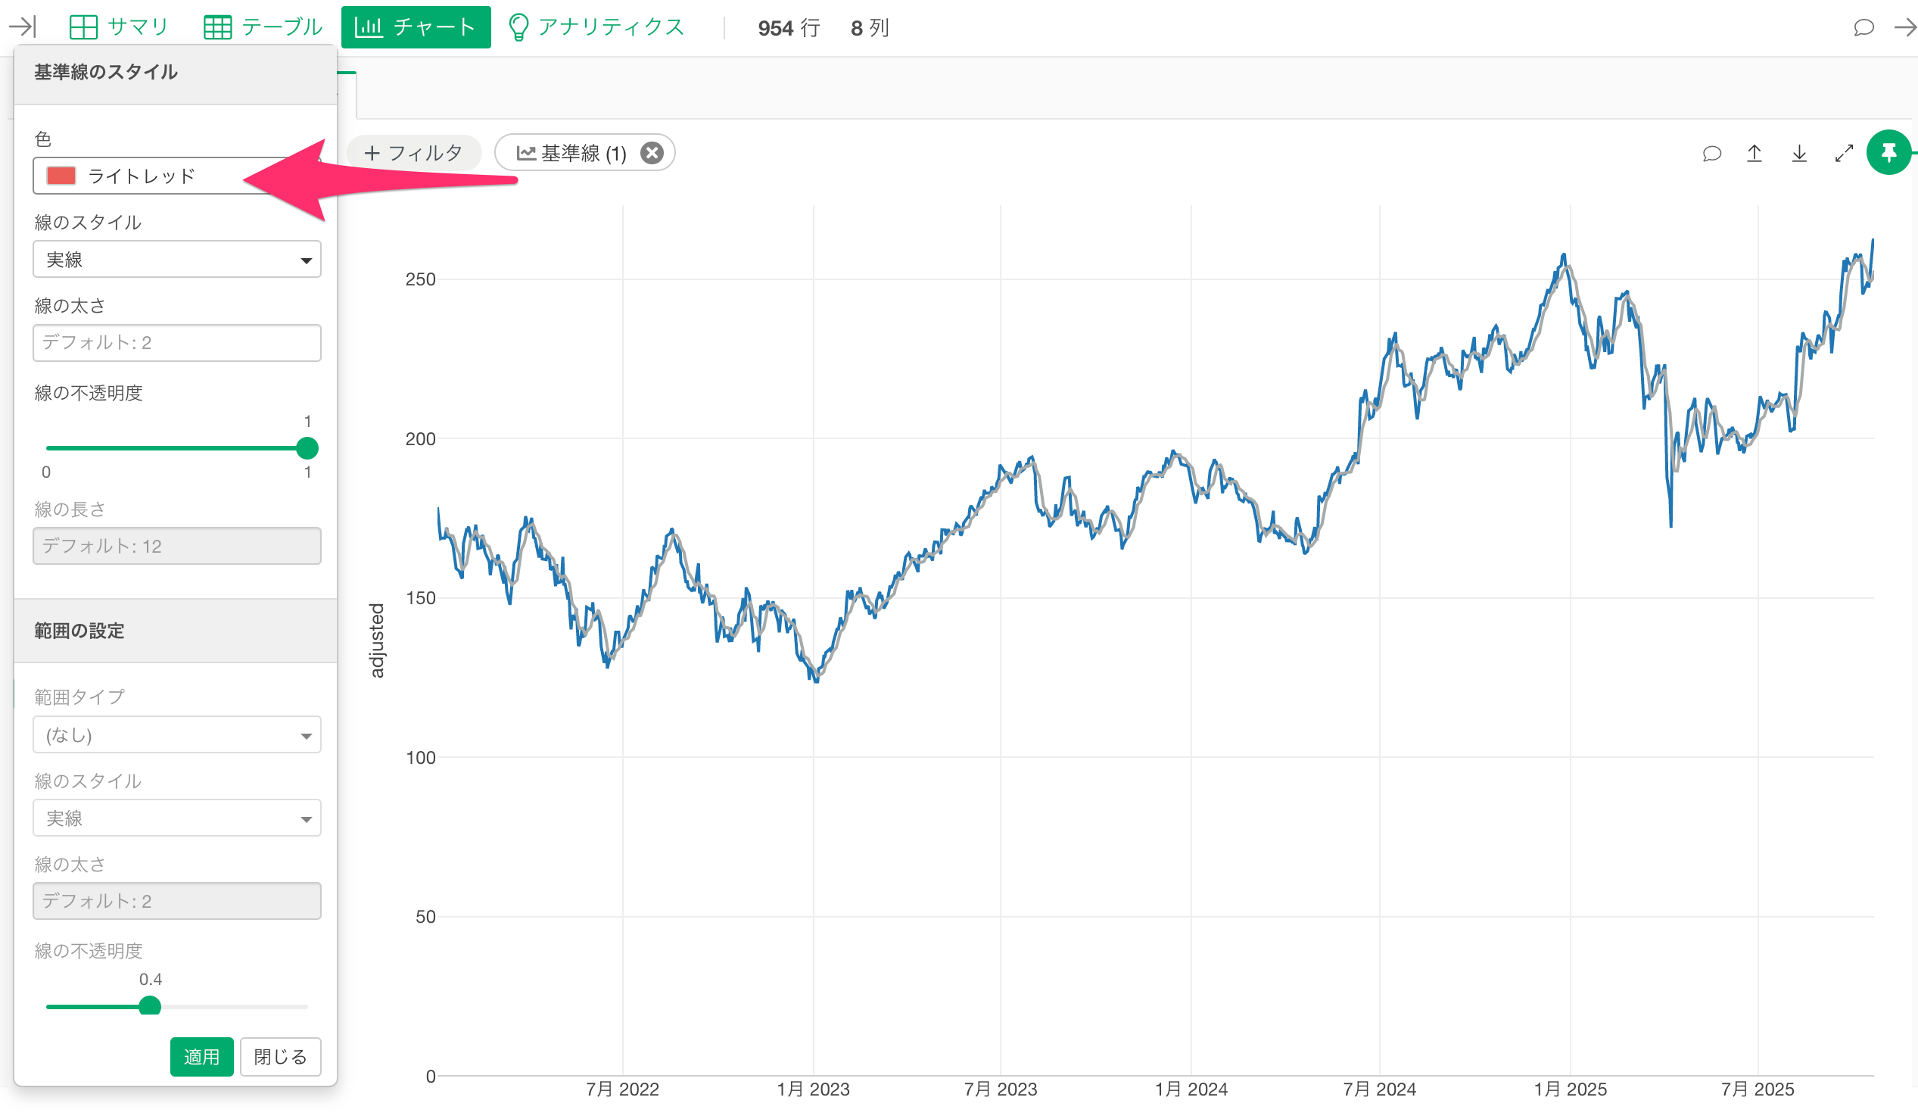Click the 適用 button
Viewport: 1918px width, 1119px height.
pyautogui.click(x=201, y=1057)
